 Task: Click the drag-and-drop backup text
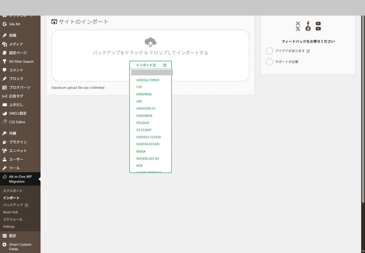tap(151, 53)
